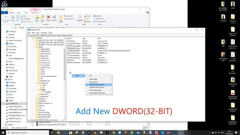Select Expandable String Value from submenu
The width and height of the screenshot is (240, 135).
99,93
